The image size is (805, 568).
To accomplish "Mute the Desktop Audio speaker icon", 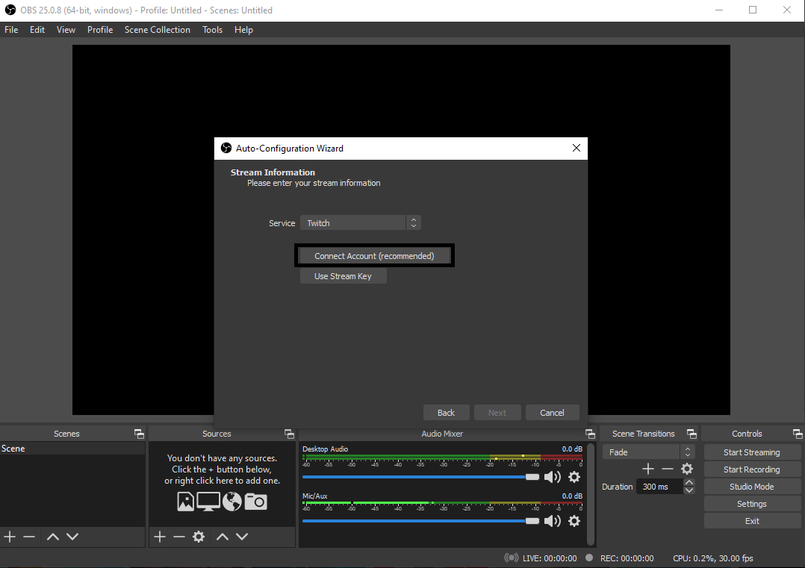I will click(552, 477).
